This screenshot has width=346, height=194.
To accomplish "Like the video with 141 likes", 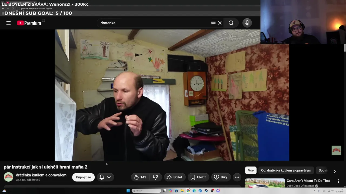I will (x=140, y=177).
